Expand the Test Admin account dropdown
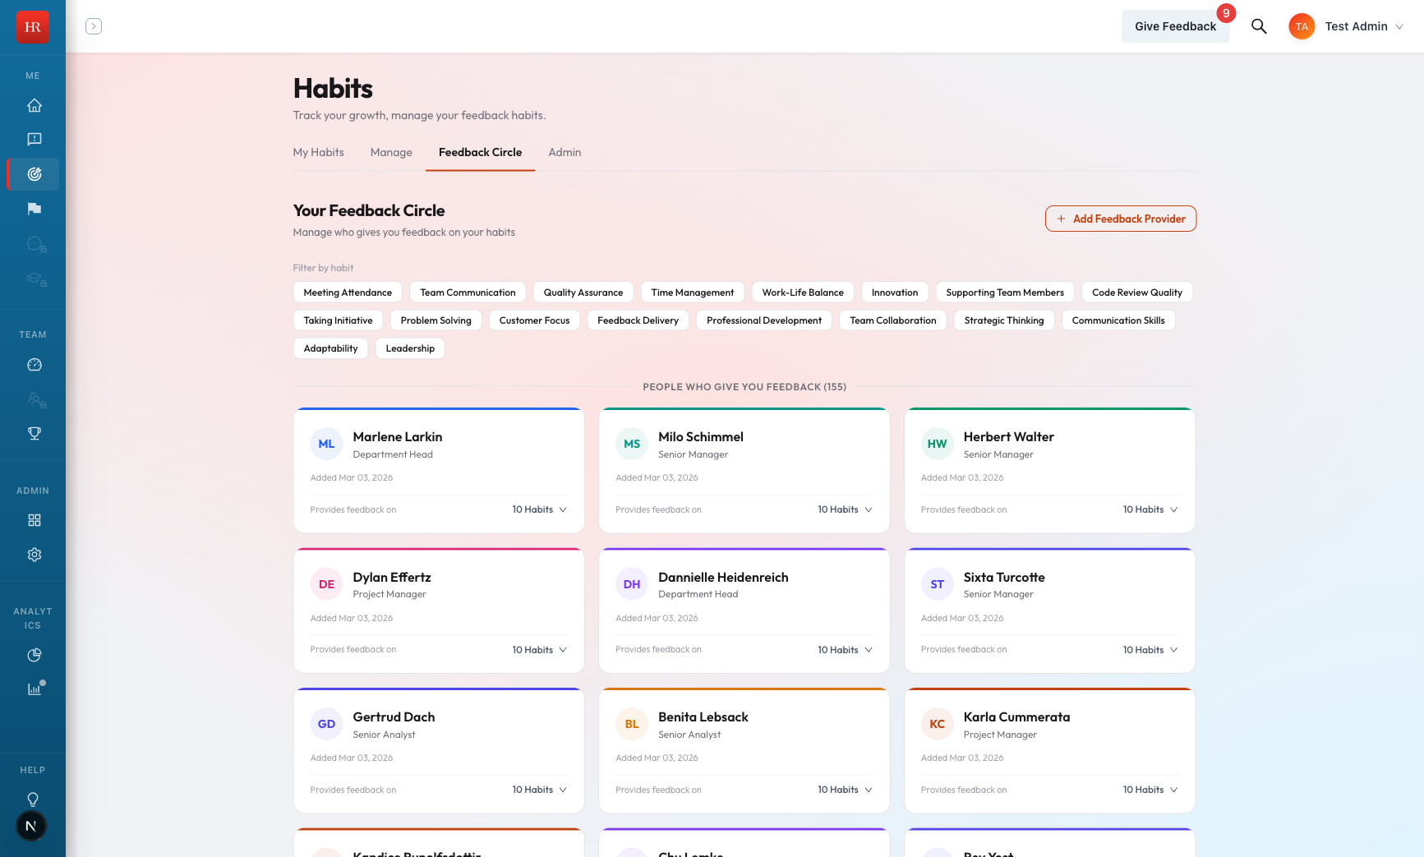This screenshot has width=1424, height=857. click(1363, 25)
